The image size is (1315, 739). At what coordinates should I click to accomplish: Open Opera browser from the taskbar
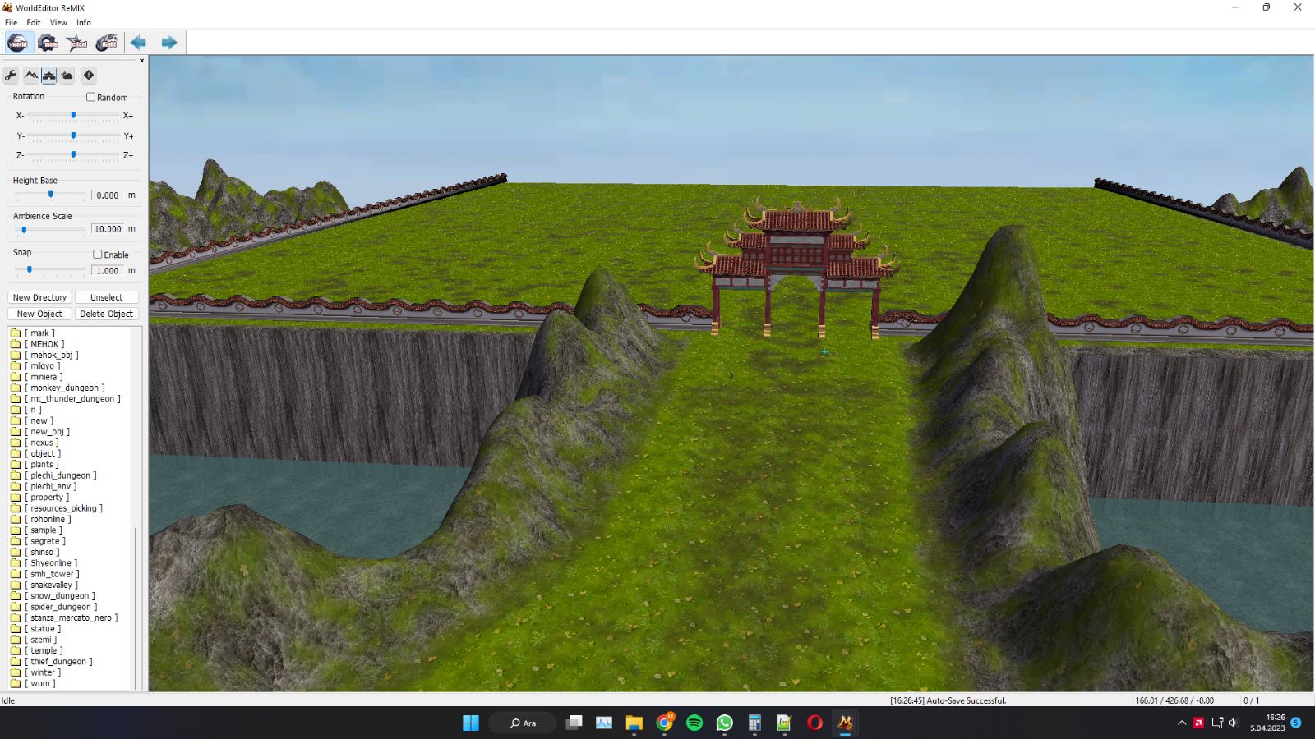(x=814, y=723)
